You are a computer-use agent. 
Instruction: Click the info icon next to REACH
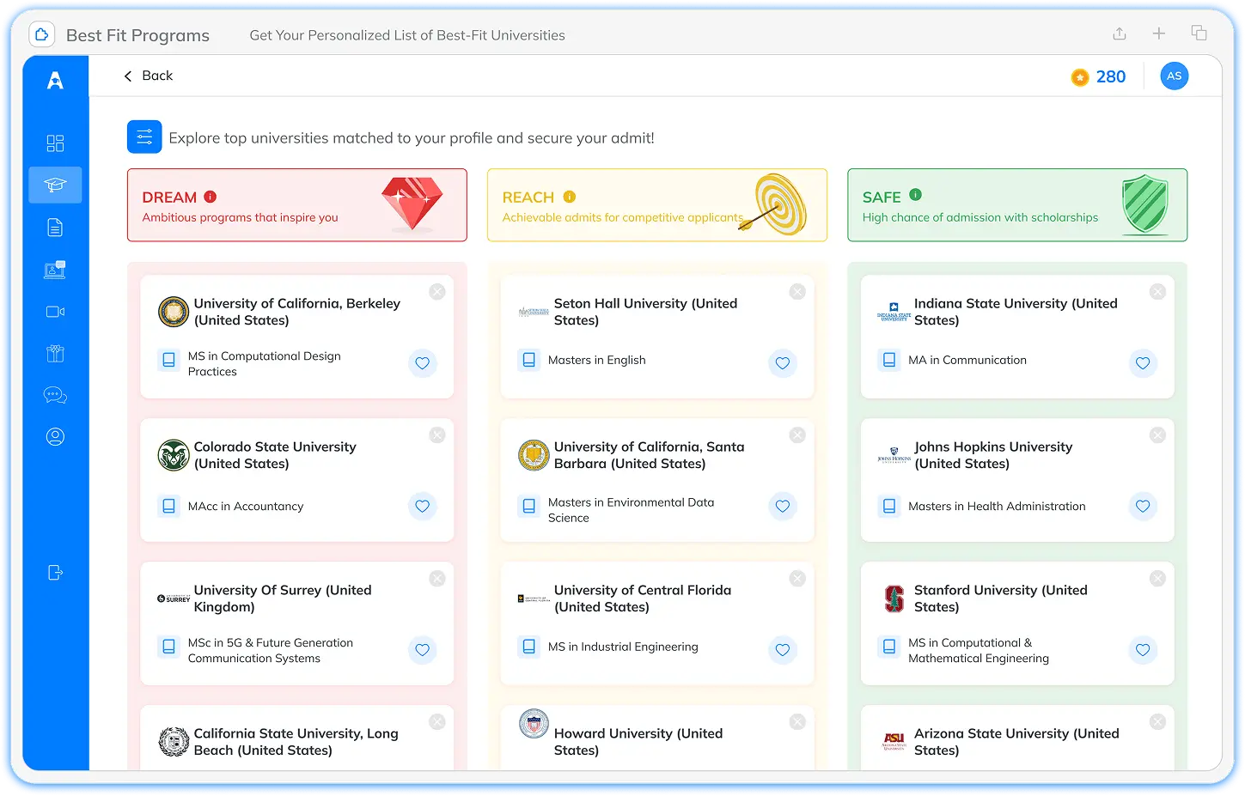pyautogui.click(x=570, y=196)
